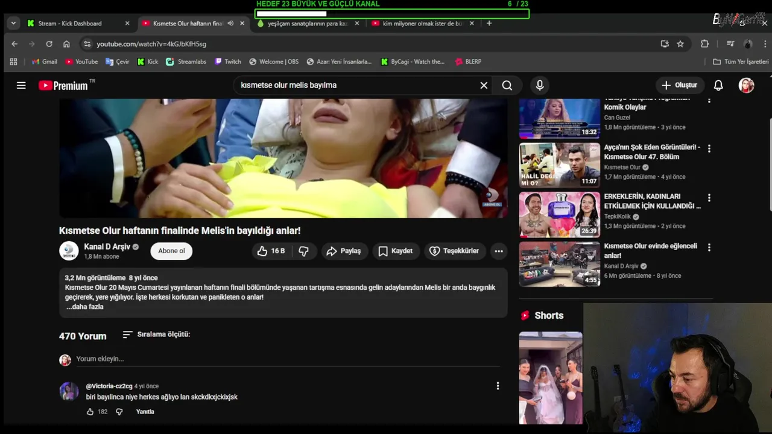
Task: Run search with the magnifier button
Action: [x=507, y=85]
